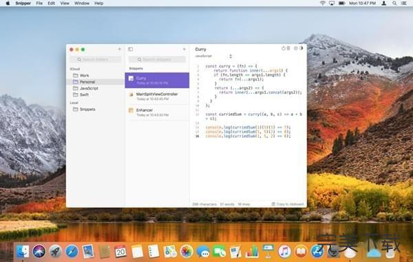Launch Siri from the Dock
The width and height of the screenshot is (413, 262).
click(39, 251)
